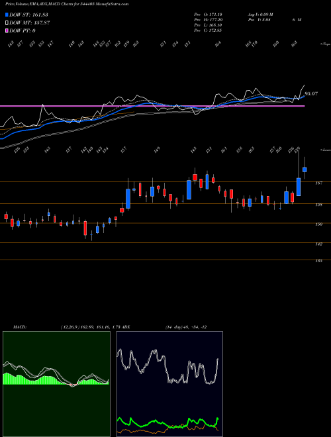
Task: Click the ADX indicator chart panel
Action: [x=169, y=384]
